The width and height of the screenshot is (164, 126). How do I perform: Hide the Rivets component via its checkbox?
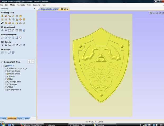(x=6, y=76)
